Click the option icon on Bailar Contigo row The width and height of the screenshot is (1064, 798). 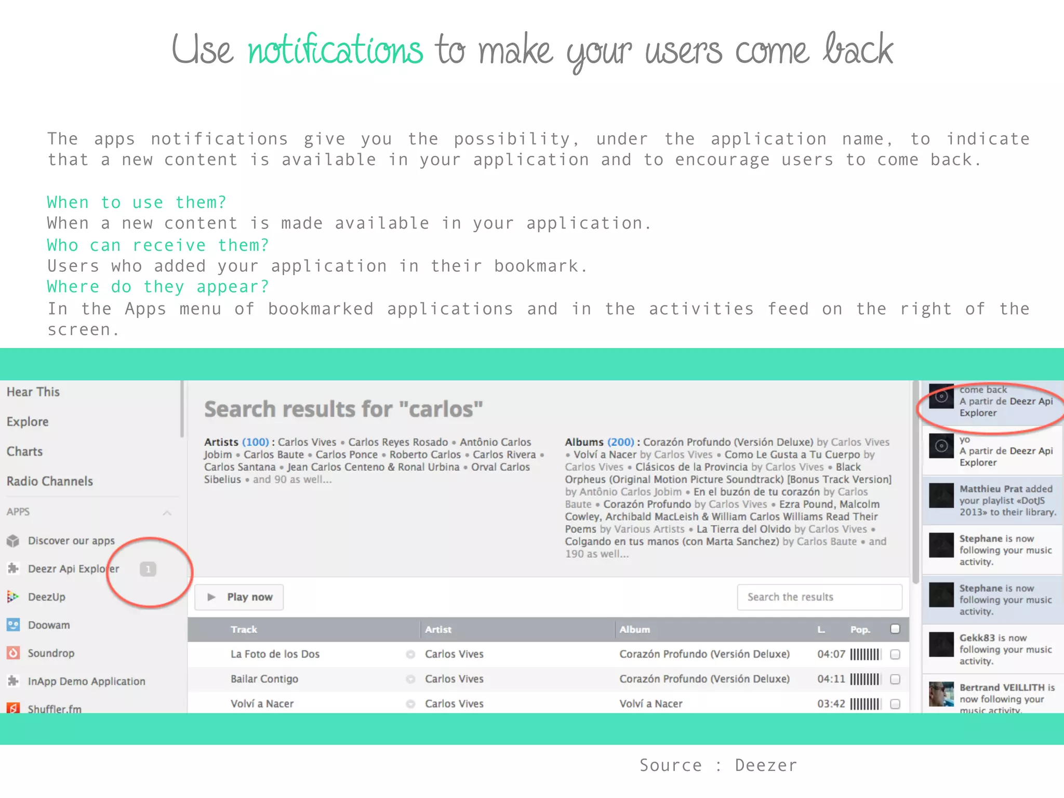(x=410, y=679)
